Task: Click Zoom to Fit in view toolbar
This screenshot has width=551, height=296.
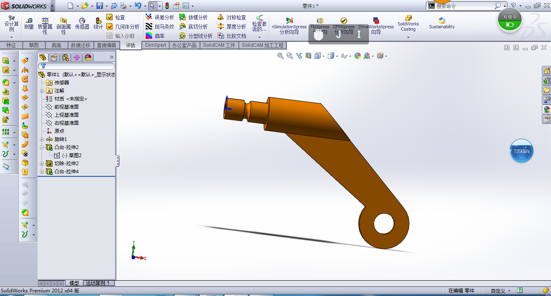Action: coord(281,56)
